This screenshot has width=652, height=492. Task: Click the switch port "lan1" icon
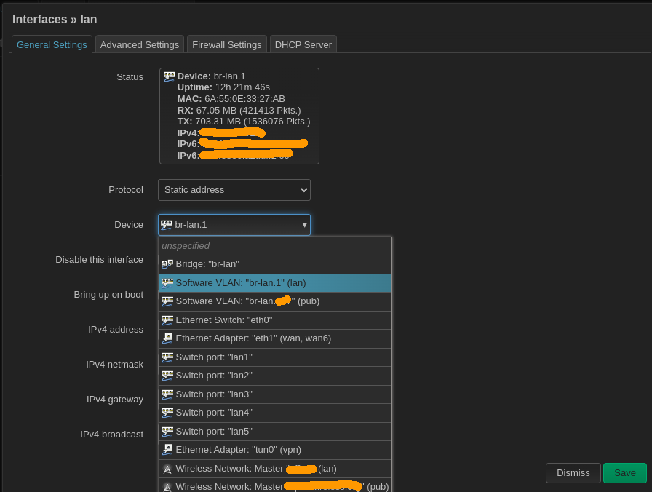coord(167,357)
